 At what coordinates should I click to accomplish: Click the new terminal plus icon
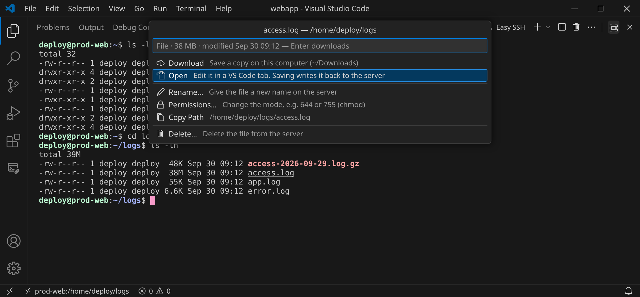click(x=537, y=27)
